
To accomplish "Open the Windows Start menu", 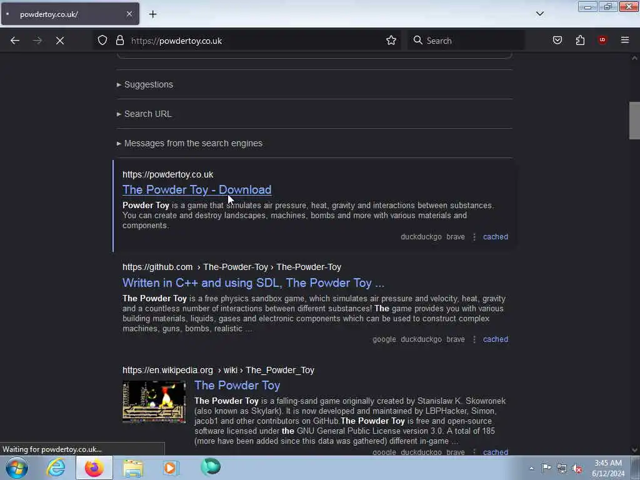I will point(17,467).
